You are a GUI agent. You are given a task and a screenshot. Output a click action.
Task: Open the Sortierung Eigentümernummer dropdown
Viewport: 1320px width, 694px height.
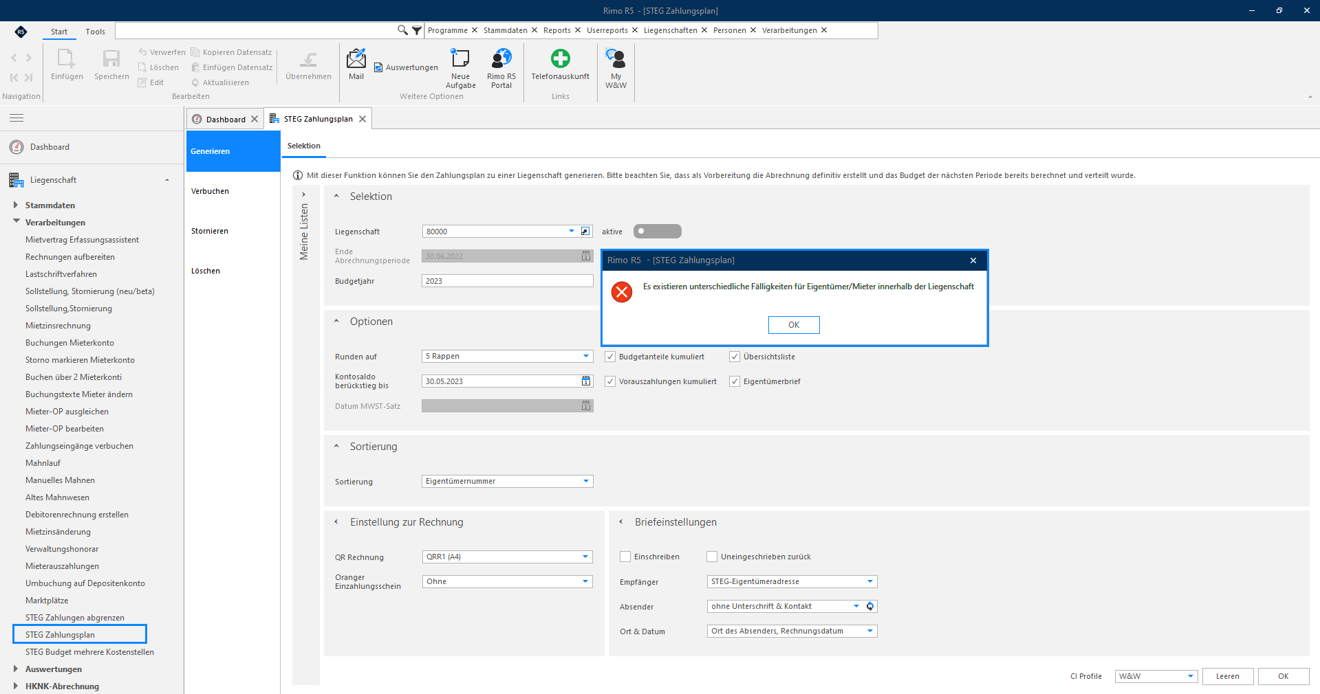coord(586,481)
